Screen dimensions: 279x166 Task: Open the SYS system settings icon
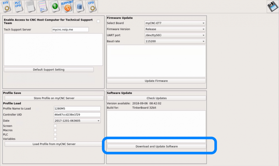pyautogui.click(x=6, y=6)
